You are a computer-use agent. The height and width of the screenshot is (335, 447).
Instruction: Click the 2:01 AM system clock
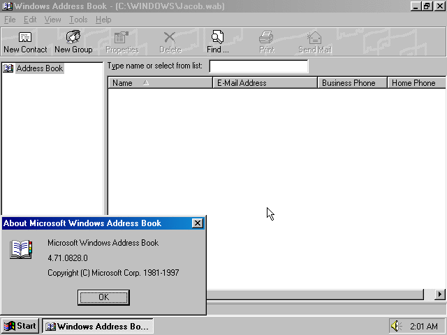point(424,326)
